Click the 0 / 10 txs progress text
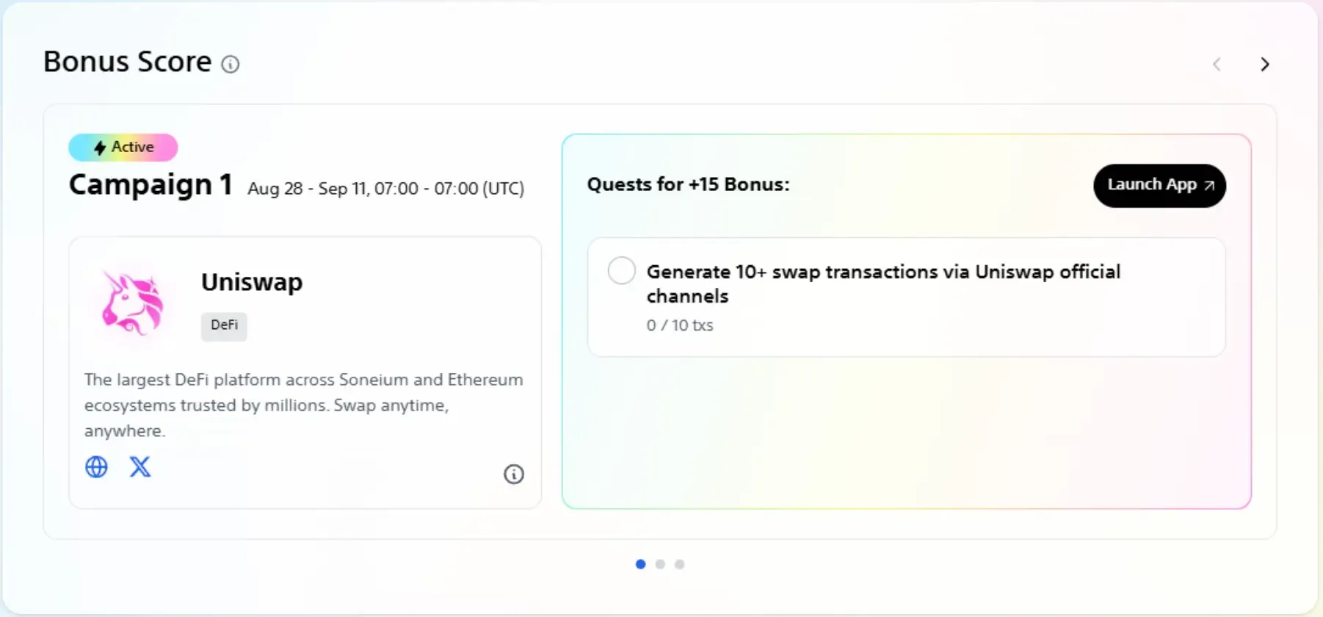The width and height of the screenshot is (1323, 617). point(679,325)
